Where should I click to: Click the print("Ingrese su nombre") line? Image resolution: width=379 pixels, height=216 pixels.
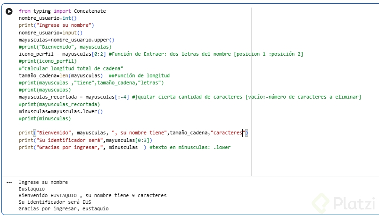tap(57, 25)
